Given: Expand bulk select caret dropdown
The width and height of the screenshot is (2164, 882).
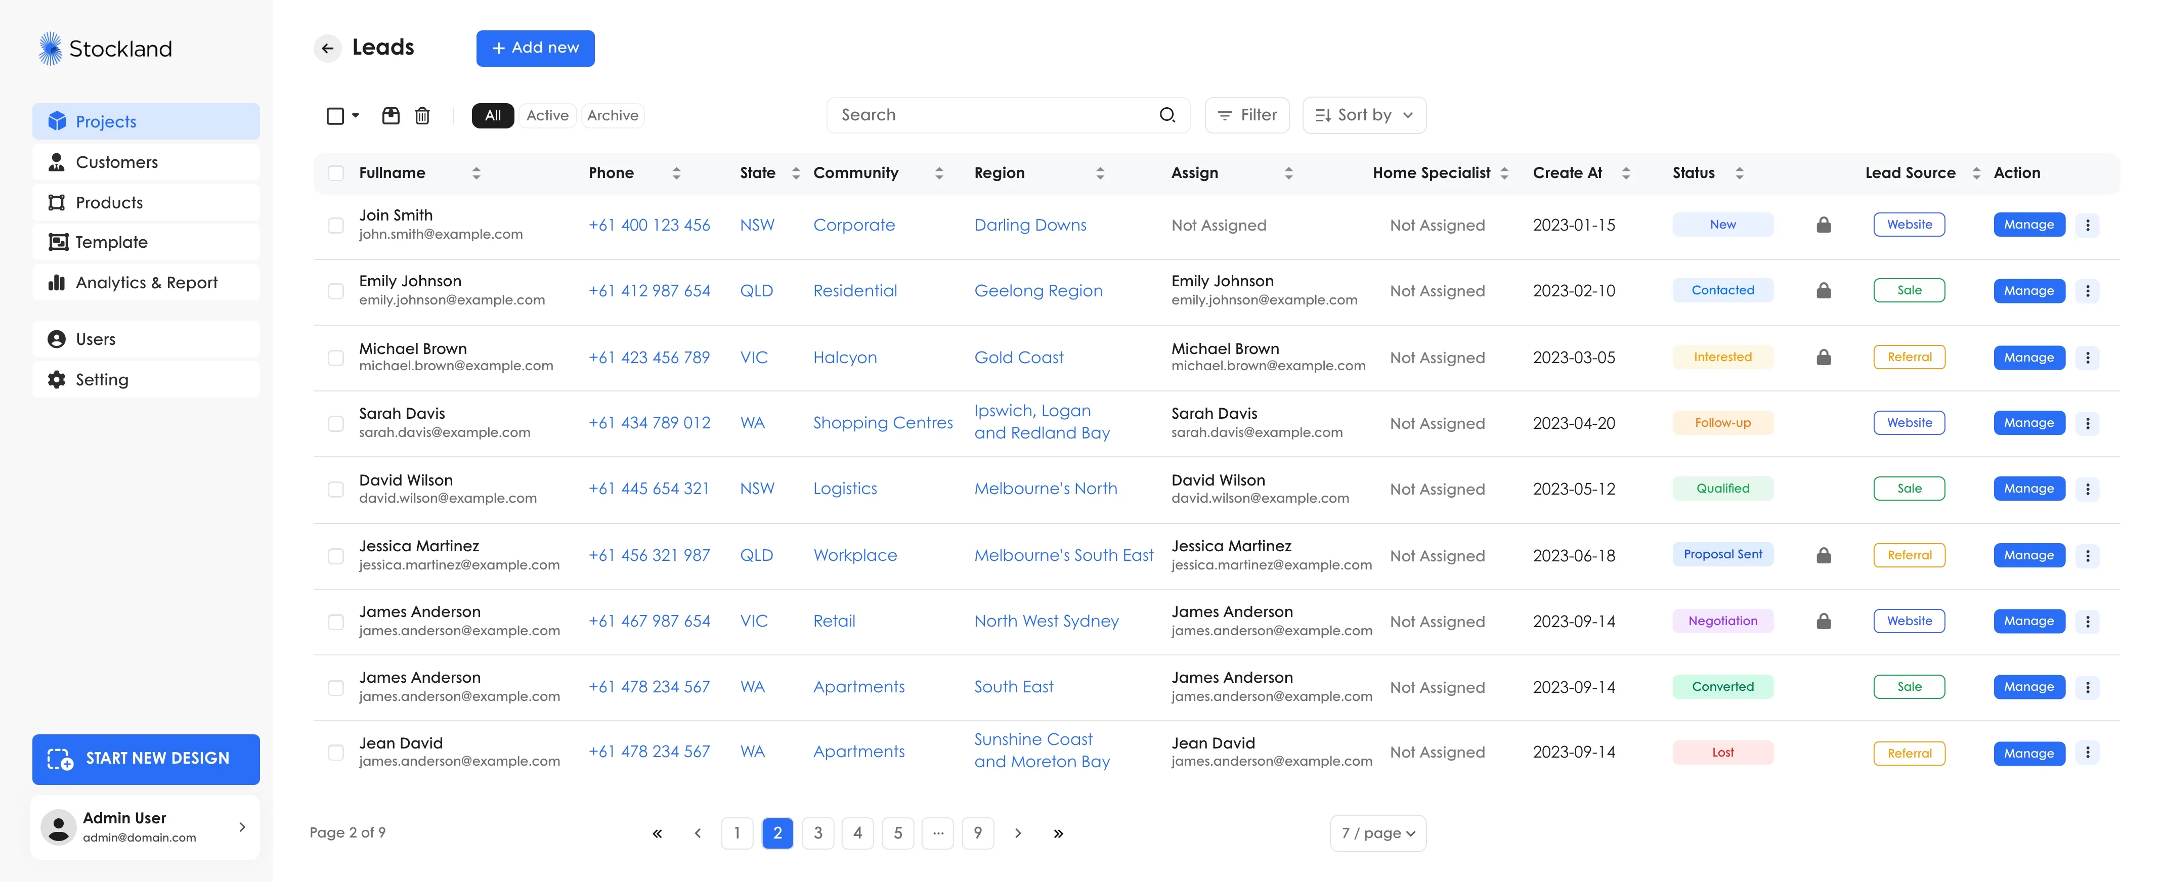Looking at the screenshot, I should [x=355, y=115].
